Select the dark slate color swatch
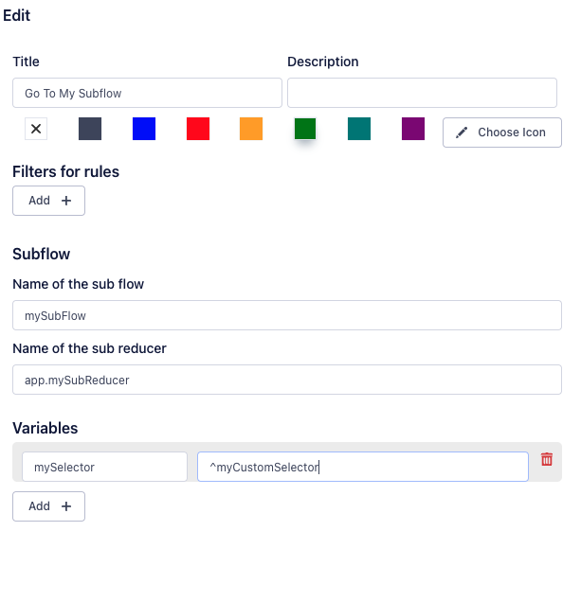The width and height of the screenshot is (581, 602). tap(90, 130)
